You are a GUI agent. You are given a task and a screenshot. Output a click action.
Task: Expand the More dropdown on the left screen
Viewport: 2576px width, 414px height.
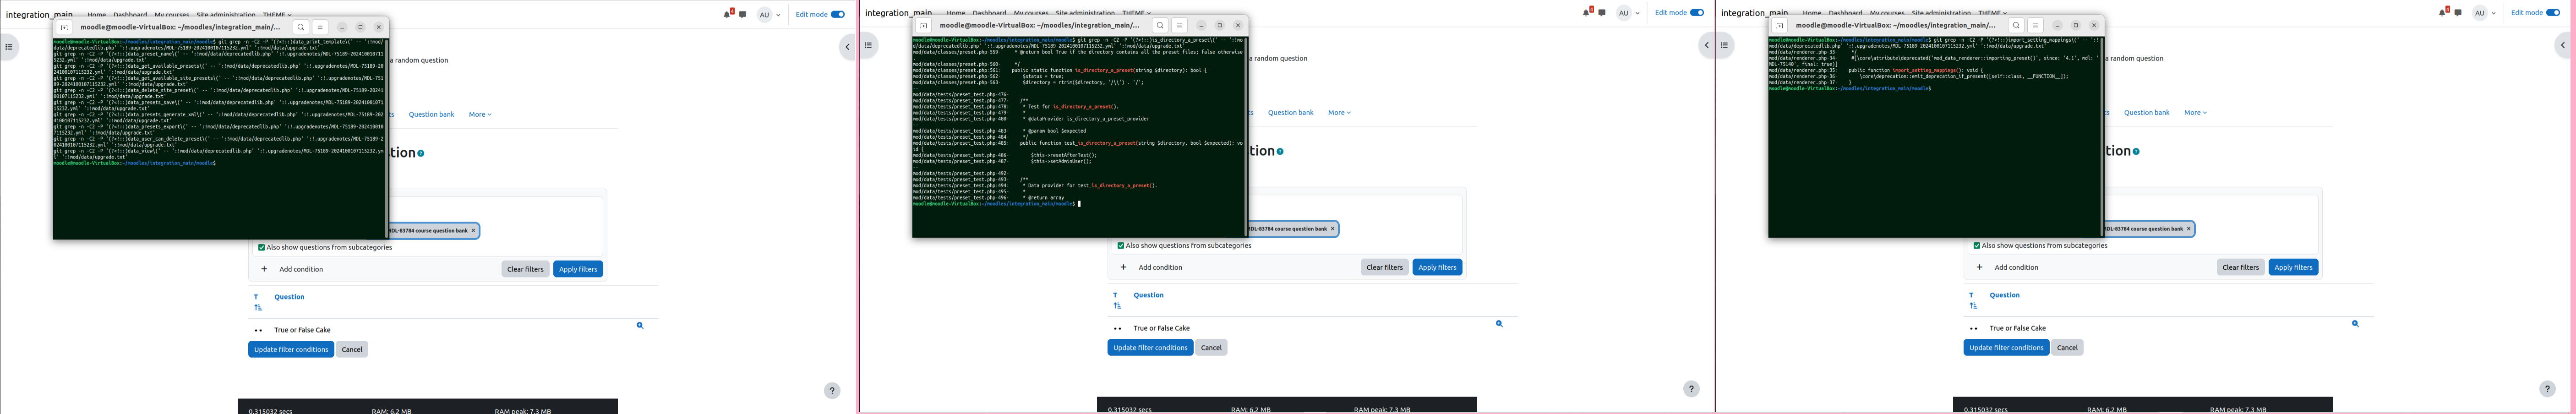click(480, 114)
